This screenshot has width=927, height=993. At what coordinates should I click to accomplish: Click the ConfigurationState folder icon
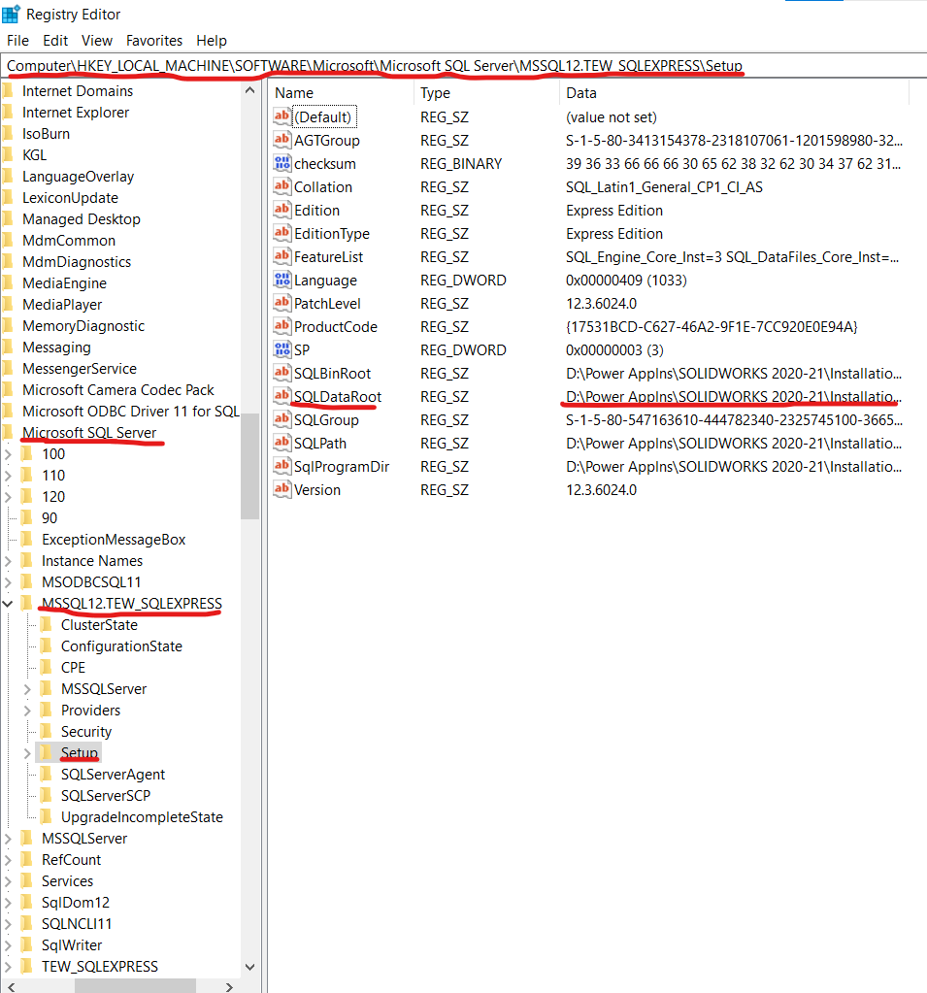pyautogui.click(x=47, y=645)
